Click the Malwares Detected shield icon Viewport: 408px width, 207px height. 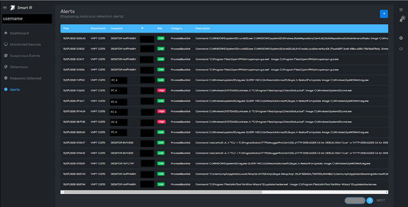pyautogui.click(x=6, y=78)
